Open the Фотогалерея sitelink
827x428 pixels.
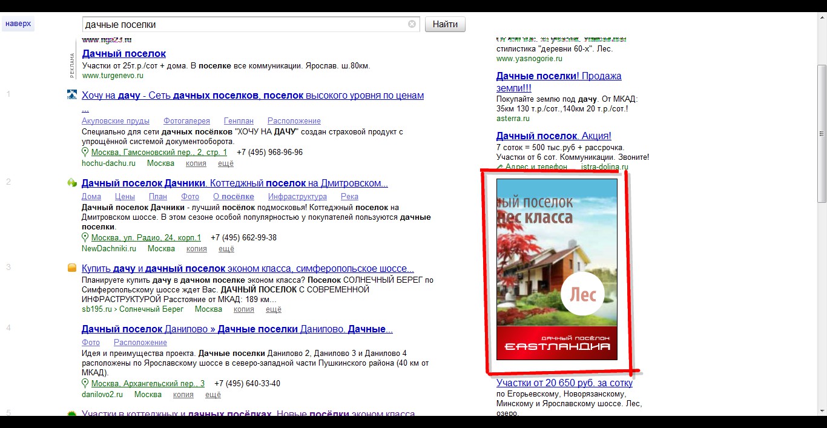(186, 121)
